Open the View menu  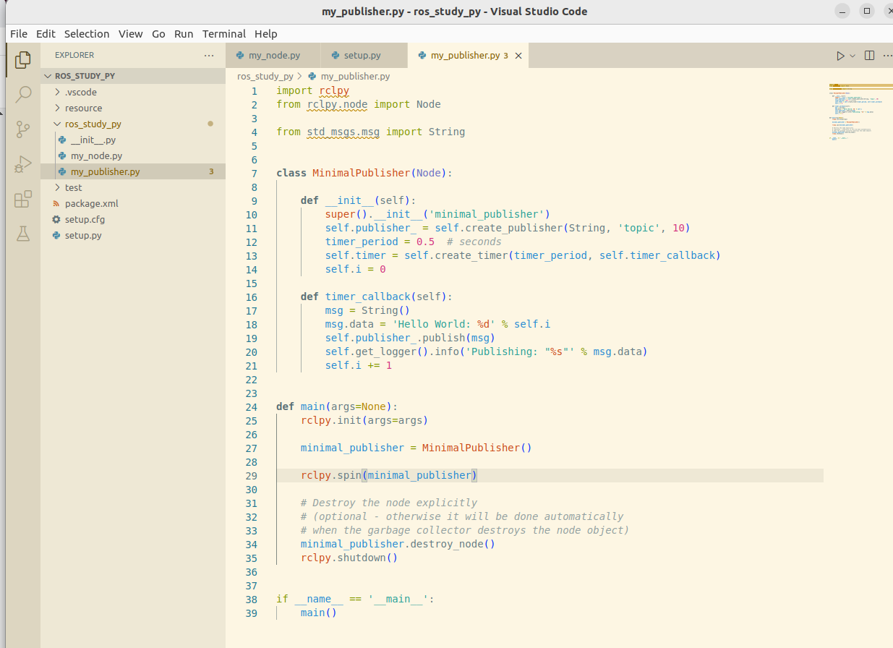click(x=131, y=33)
